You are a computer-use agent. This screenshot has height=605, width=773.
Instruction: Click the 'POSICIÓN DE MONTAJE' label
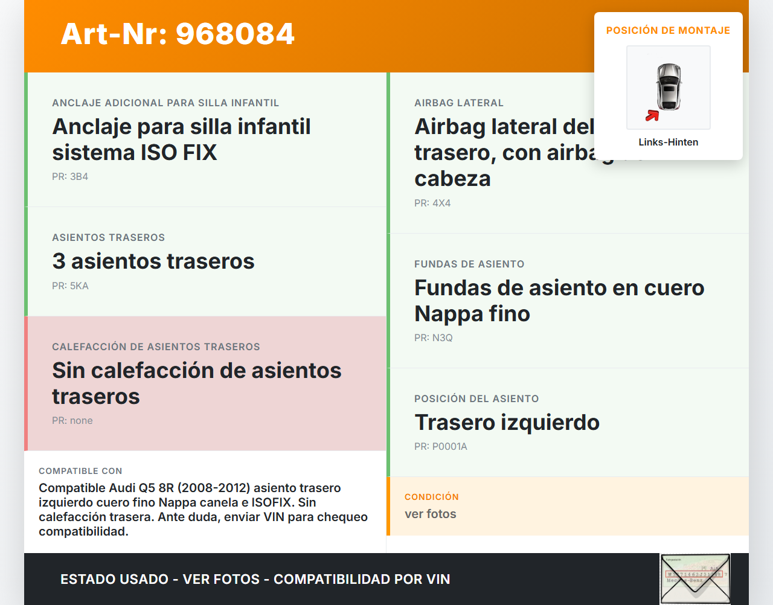669,30
